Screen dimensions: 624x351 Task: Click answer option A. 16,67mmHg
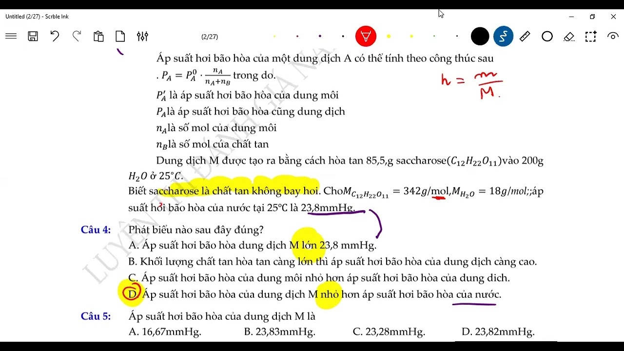coord(165,332)
